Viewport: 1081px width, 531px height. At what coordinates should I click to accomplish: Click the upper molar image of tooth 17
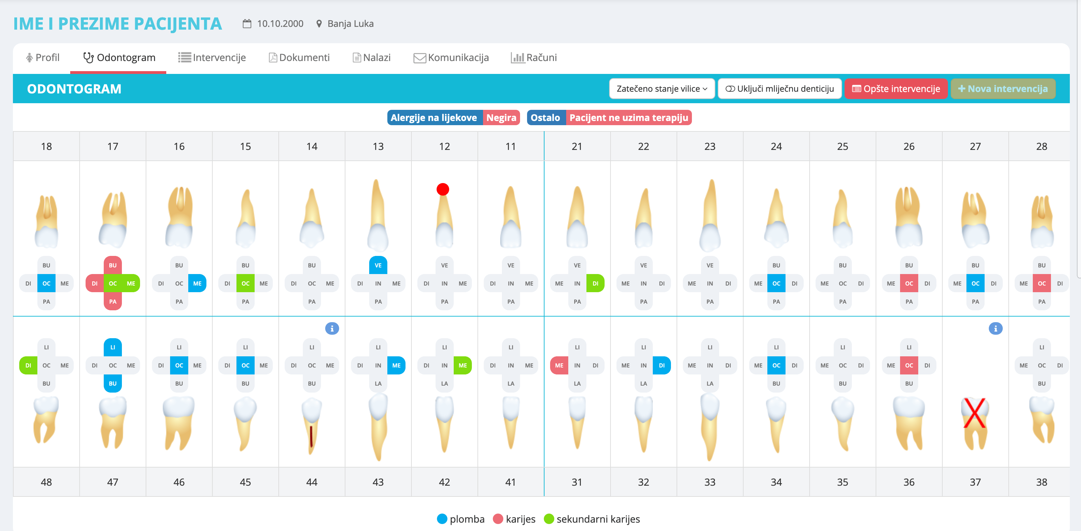113,219
